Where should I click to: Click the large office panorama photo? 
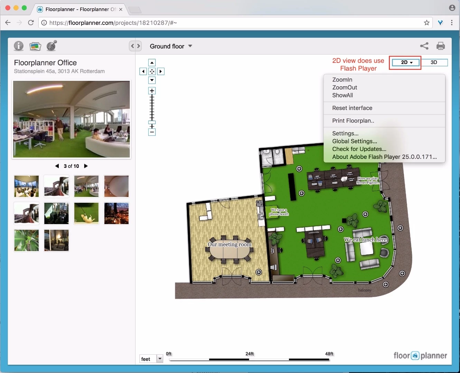(72, 119)
